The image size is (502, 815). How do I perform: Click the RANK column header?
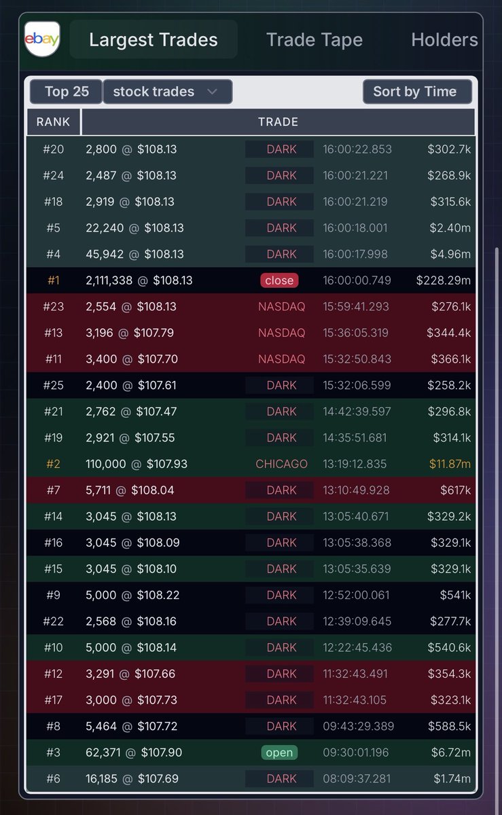(54, 122)
